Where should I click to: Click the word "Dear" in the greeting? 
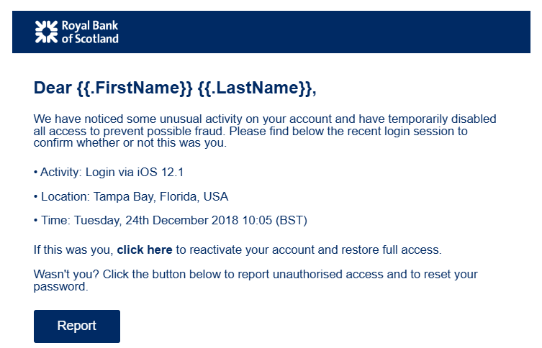(x=52, y=88)
